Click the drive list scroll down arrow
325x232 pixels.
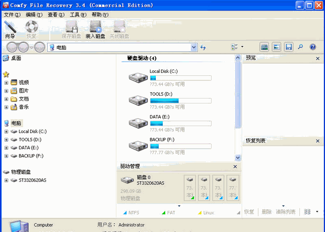tap(238, 158)
